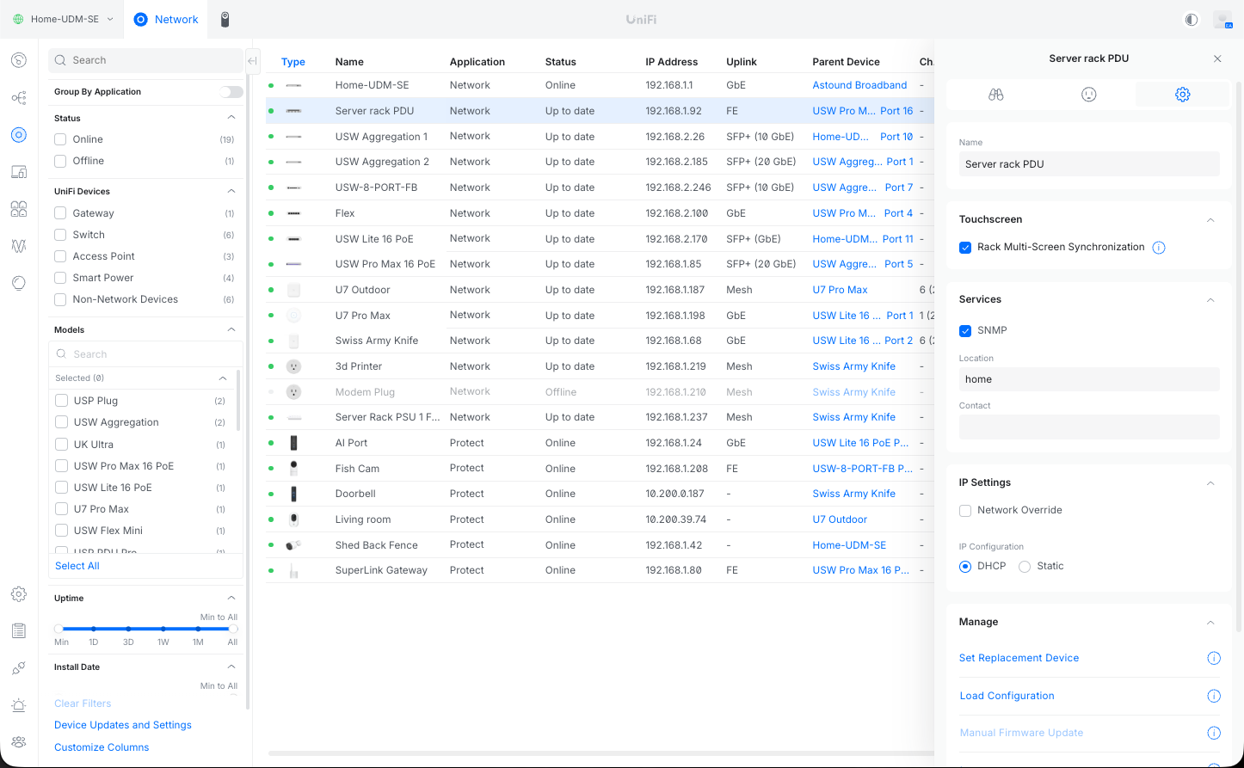Toggle the dark mode theme icon
1244x768 pixels.
pos(1192,19)
